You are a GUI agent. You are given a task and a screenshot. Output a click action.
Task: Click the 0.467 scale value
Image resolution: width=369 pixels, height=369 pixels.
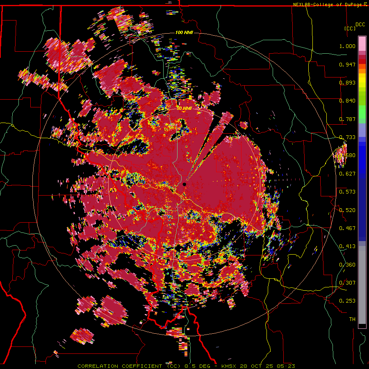pyautogui.click(x=347, y=228)
